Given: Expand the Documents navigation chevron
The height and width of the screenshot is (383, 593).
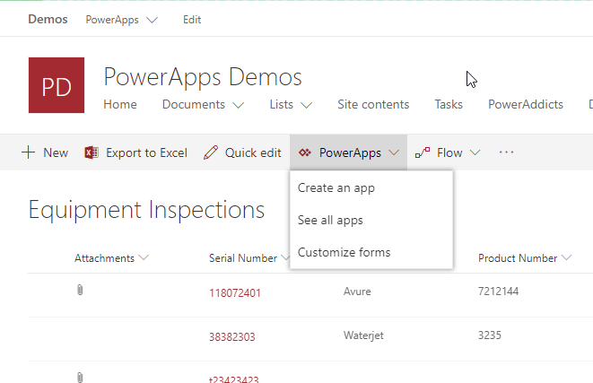Looking at the screenshot, I should (239, 105).
